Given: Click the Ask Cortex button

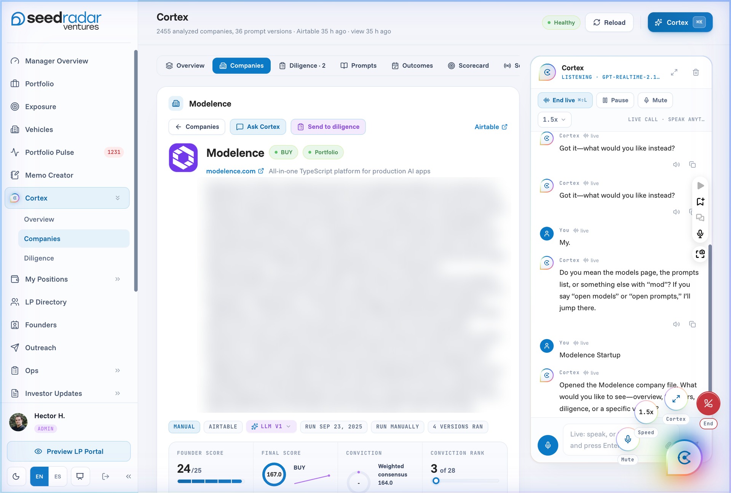Looking at the screenshot, I should point(258,127).
